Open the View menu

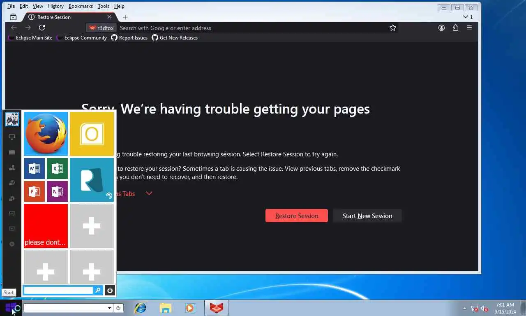click(38, 6)
